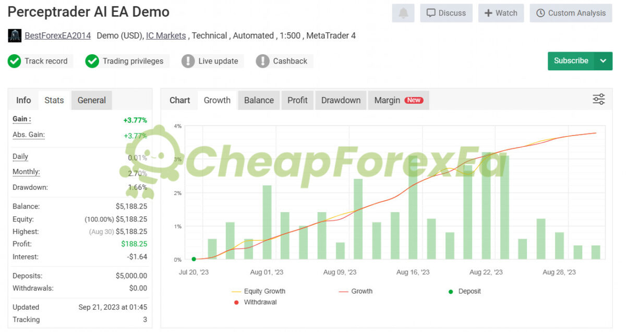
Task: Click the Live update warning icon
Action: pyautogui.click(x=188, y=61)
